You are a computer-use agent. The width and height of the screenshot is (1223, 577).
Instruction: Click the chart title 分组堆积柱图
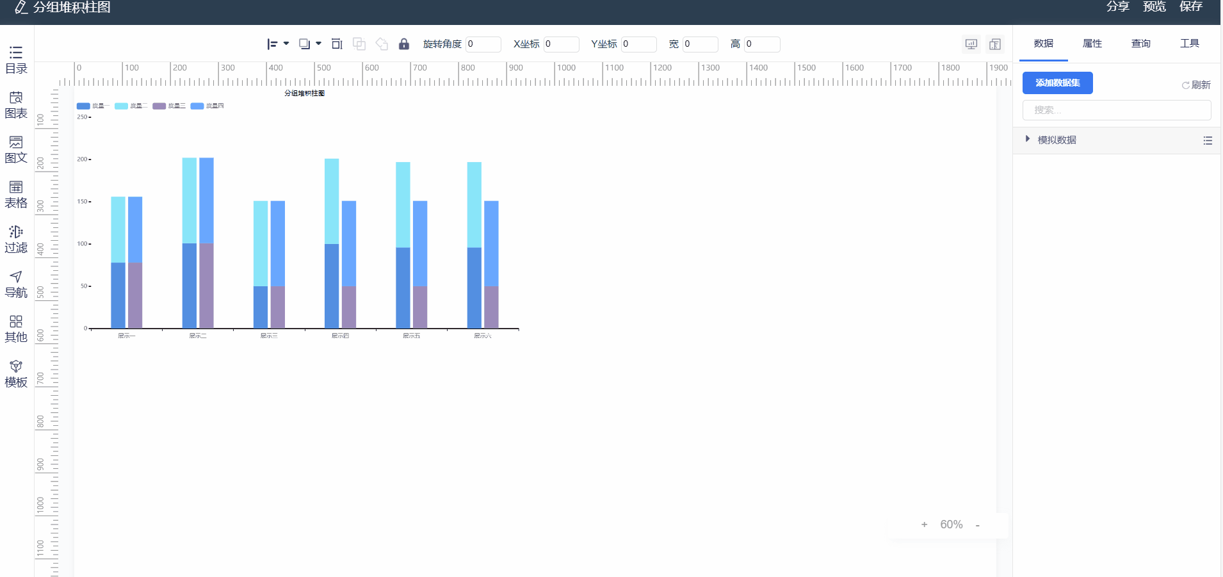click(x=305, y=93)
